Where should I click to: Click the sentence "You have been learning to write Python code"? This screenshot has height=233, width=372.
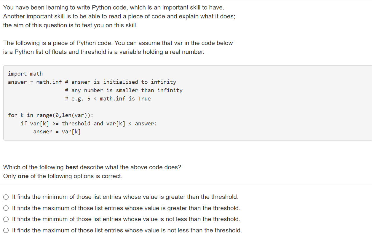point(114,7)
